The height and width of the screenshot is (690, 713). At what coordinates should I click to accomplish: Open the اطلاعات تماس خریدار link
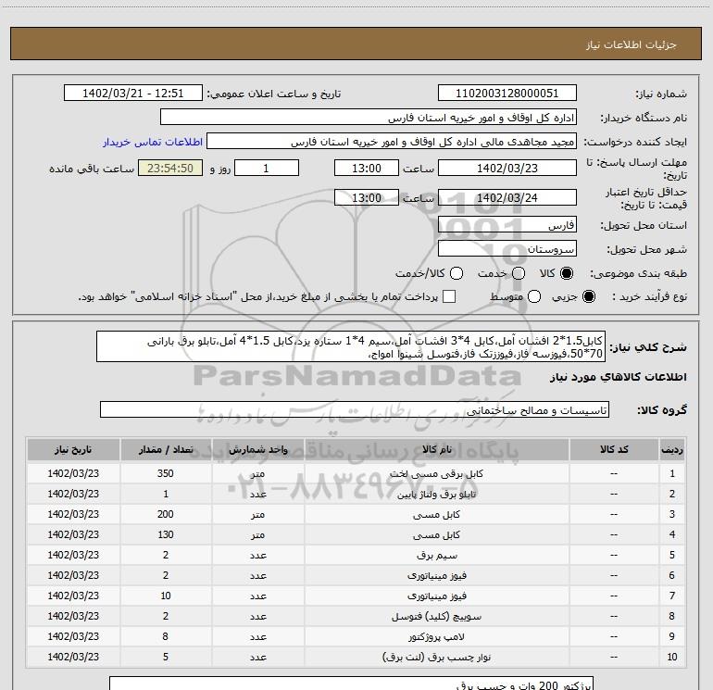pyautogui.click(x=153, y=142)
